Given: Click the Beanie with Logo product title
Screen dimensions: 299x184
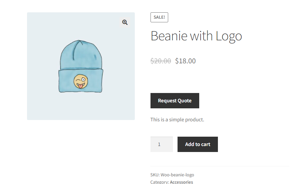Looking at the screenshot, I should point(196,36).
